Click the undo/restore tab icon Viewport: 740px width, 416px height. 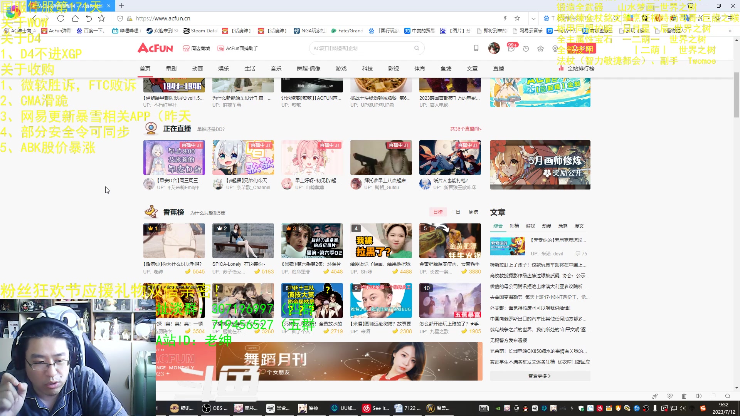pos(89,18)
